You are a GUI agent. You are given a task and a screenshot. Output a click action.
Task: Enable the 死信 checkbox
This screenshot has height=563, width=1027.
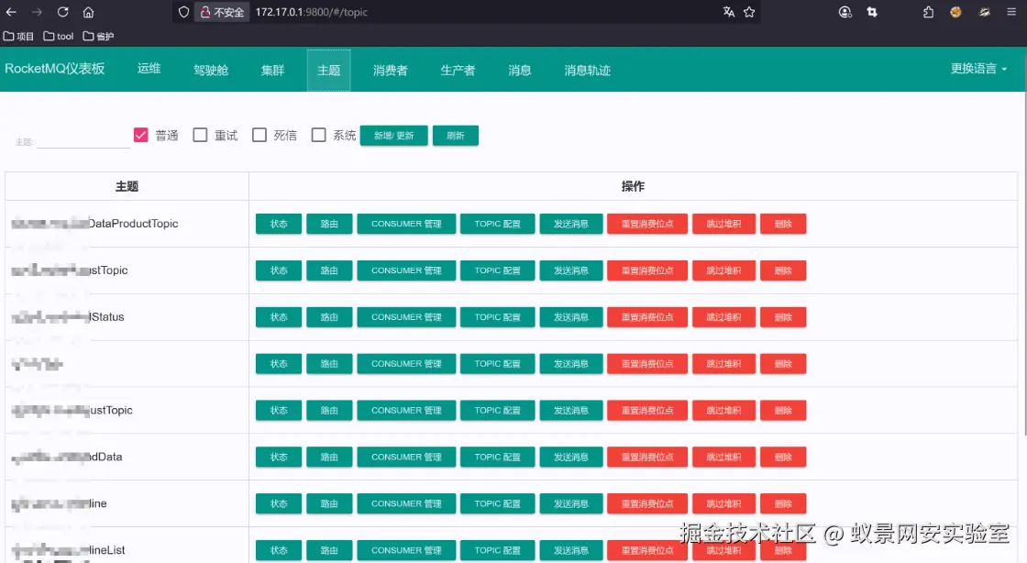point(260,135)
